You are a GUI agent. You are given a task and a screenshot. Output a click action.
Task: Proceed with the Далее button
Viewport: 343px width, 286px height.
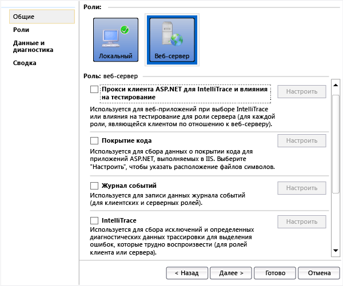click(231, 273)
